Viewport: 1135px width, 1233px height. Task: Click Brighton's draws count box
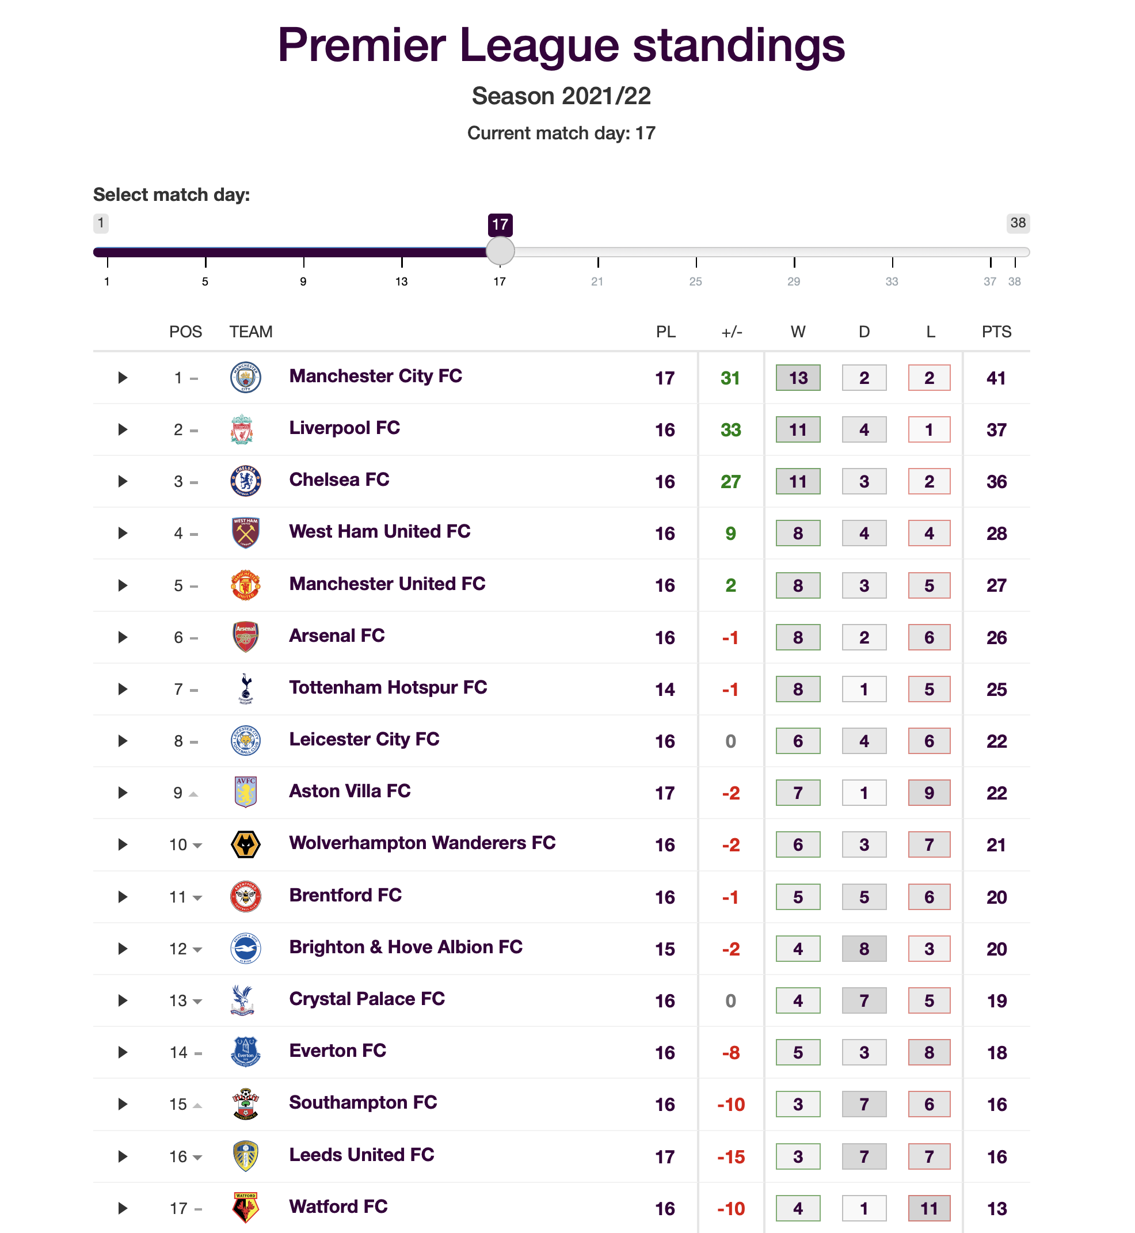tap(863, 949)
